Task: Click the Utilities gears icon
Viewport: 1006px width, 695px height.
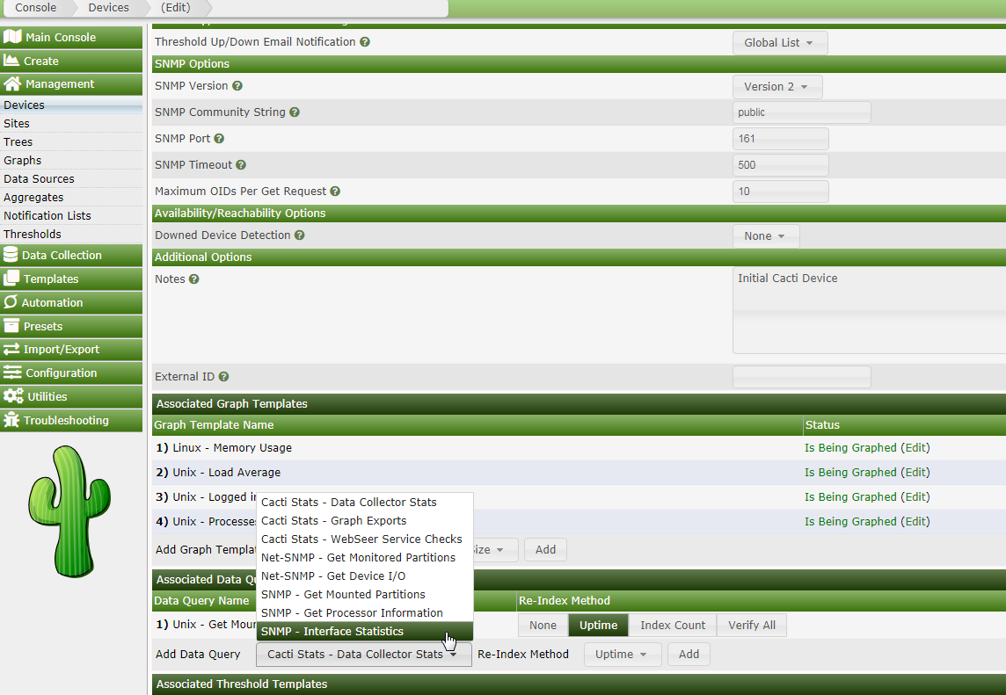Action: tap(13, 396)
